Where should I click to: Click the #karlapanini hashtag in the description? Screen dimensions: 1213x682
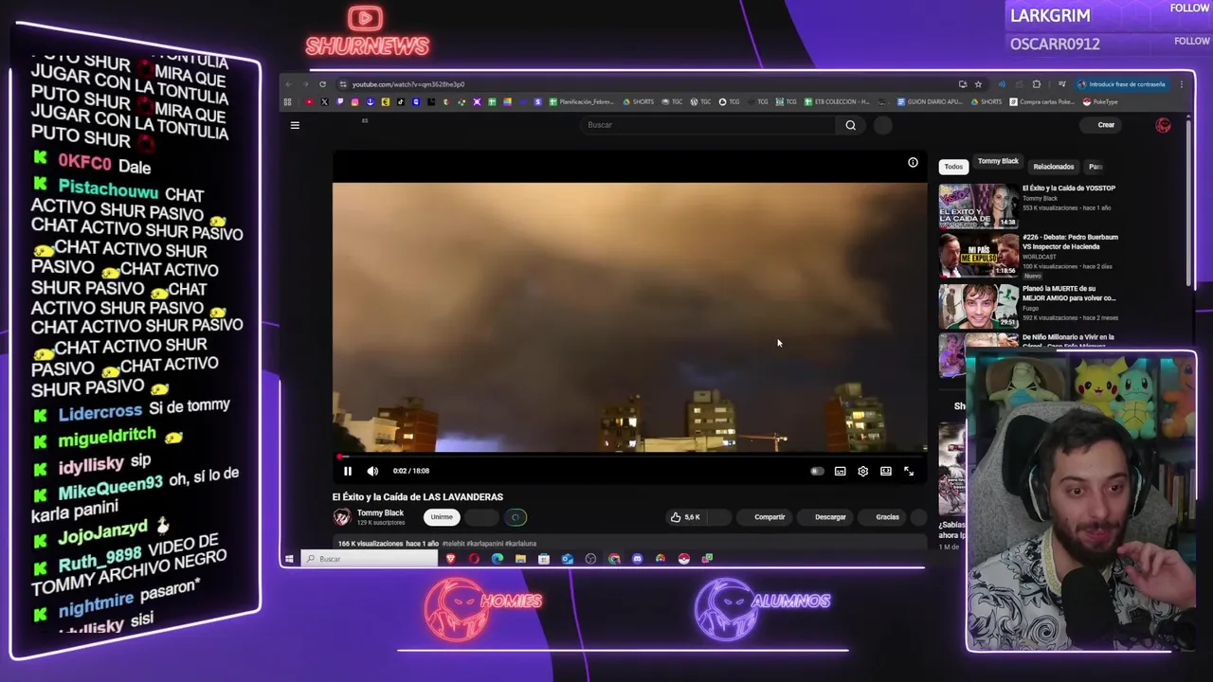484,544
